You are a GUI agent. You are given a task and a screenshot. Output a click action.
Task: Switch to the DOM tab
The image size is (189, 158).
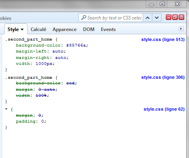(x=89, y=29)
